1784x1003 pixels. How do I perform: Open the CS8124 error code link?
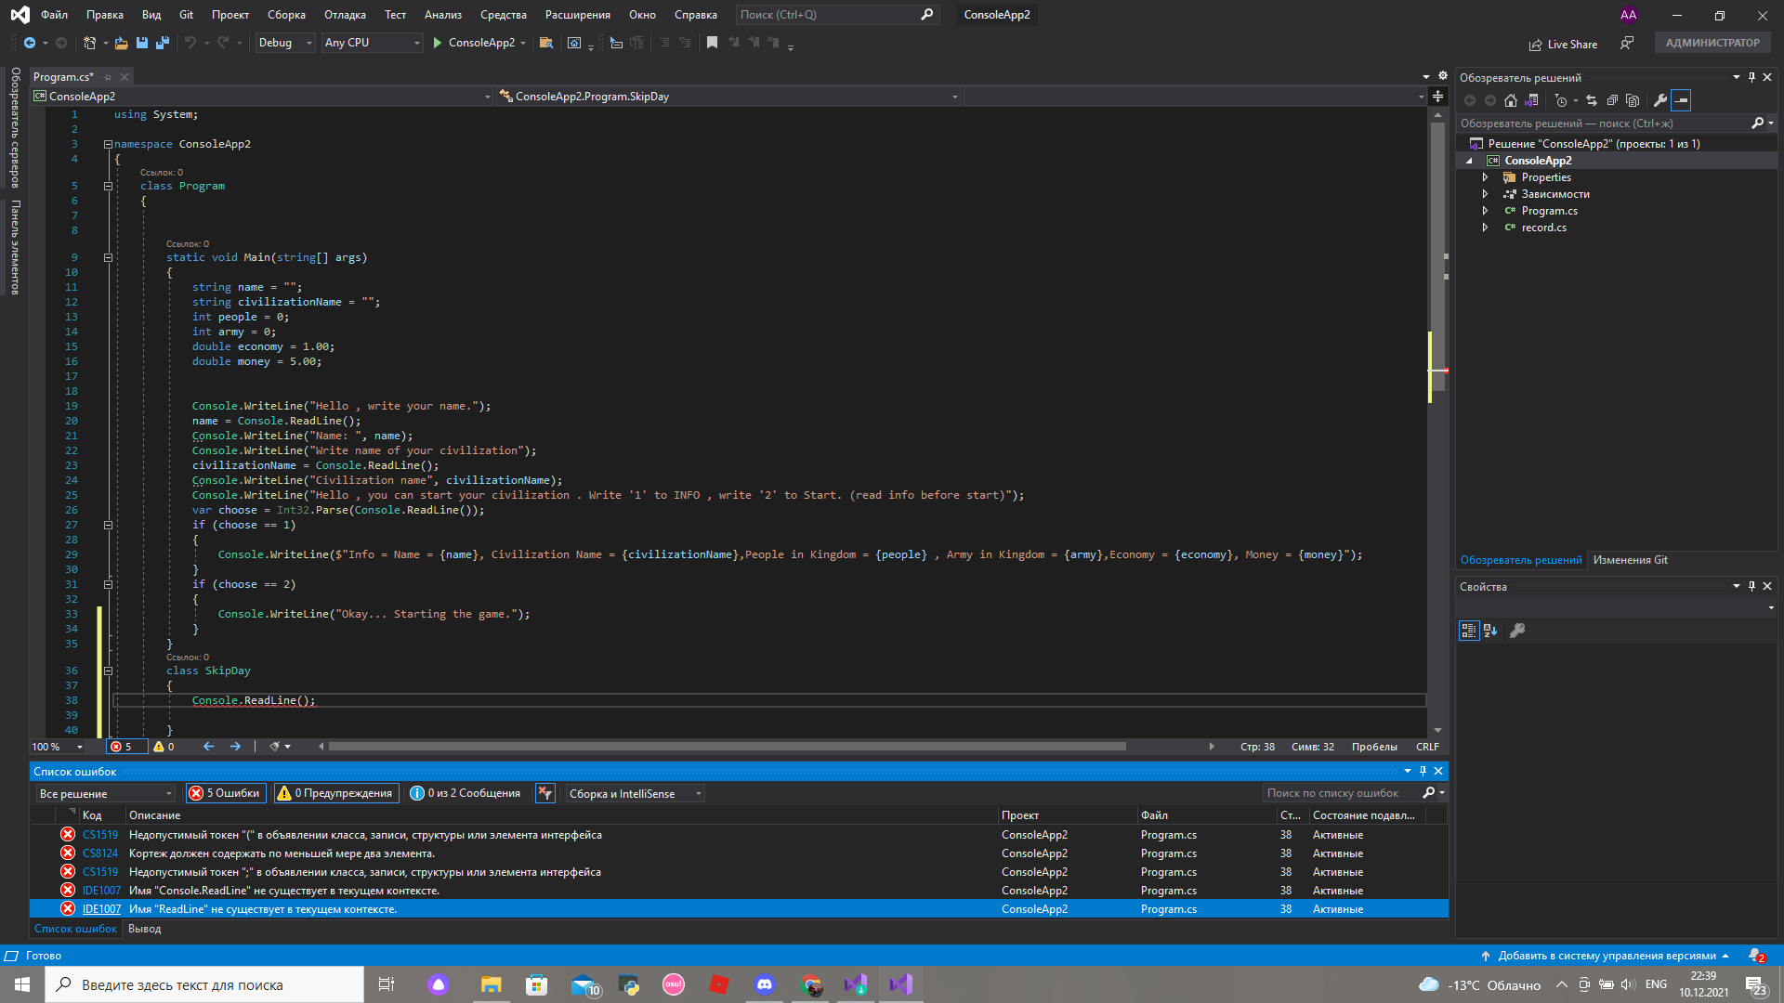pos(99,853)
